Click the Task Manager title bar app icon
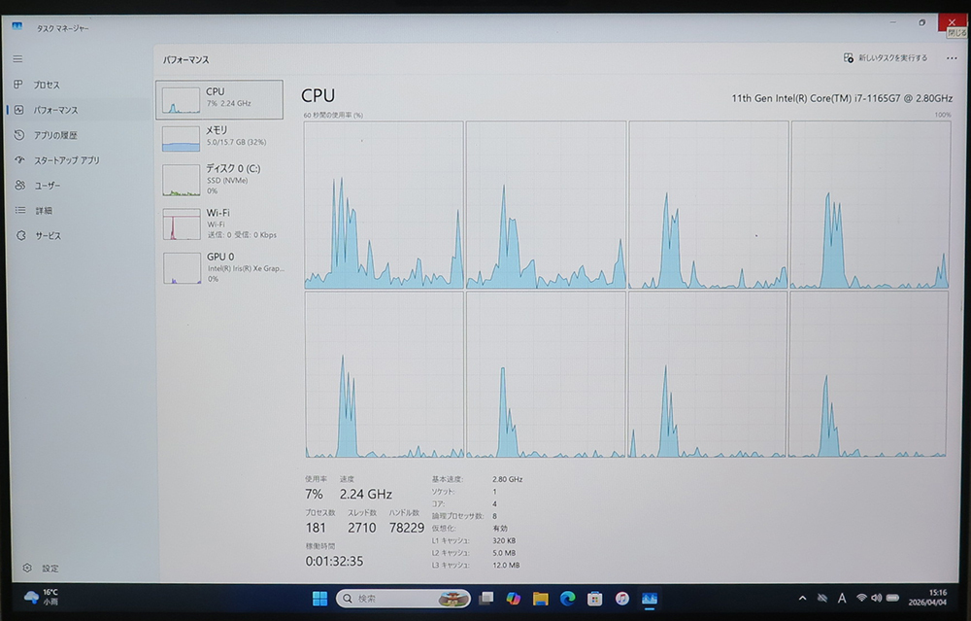971x621 pixels. (17, 27)
